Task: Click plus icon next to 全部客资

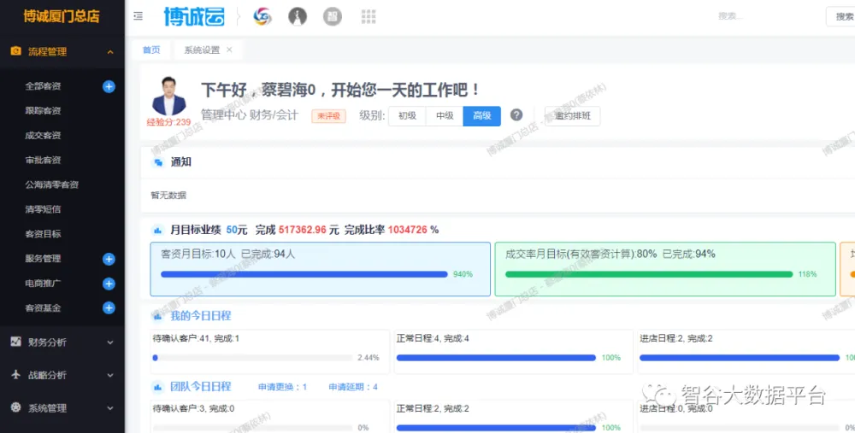Action: point(109,86)
